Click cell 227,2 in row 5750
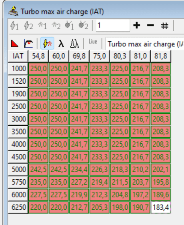The width and height of the screenshot is (184, 225). [x=79, y=182]
